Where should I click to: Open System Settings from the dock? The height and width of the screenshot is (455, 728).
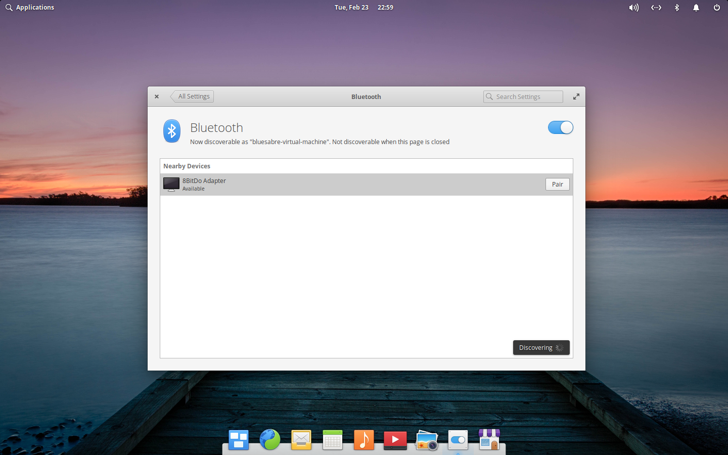coord(458,439)
